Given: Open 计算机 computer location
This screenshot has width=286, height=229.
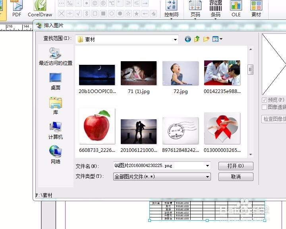Looking at the screenshot, I should [x=56, y=130].
